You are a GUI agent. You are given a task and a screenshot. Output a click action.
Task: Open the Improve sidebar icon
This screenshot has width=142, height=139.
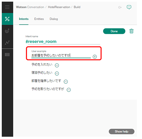(7, 31)
